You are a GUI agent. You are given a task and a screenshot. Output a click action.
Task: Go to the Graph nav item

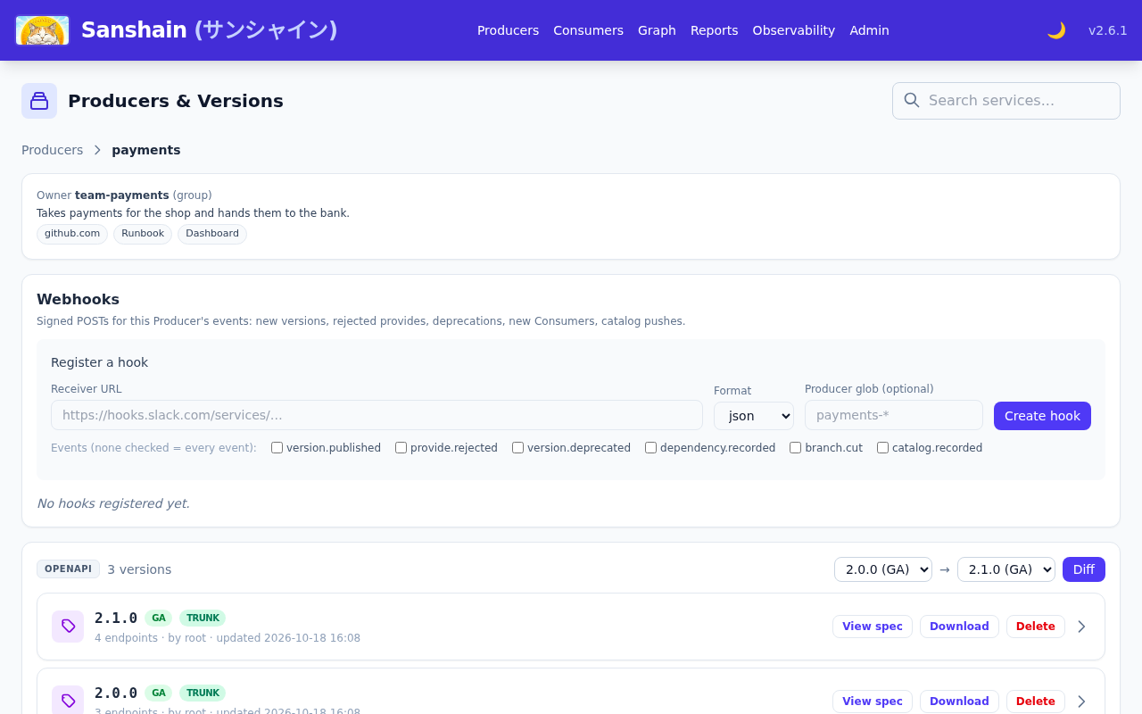(x=657, y=30)
